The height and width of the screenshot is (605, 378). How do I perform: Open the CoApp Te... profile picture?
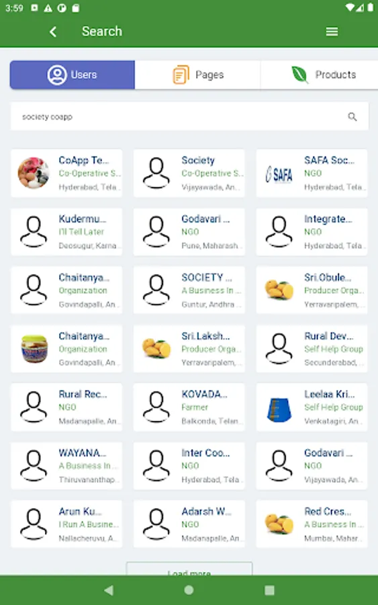pyautogui.click(x=34, y=173)
